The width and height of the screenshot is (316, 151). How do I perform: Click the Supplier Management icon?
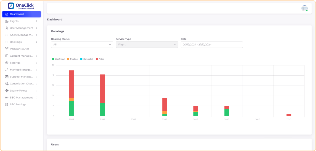point(7,77)
